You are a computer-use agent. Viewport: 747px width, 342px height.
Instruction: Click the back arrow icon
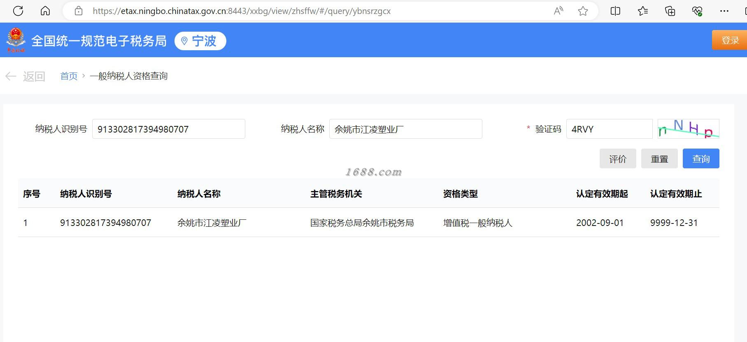pyautogui.click(x=11, y=76)
